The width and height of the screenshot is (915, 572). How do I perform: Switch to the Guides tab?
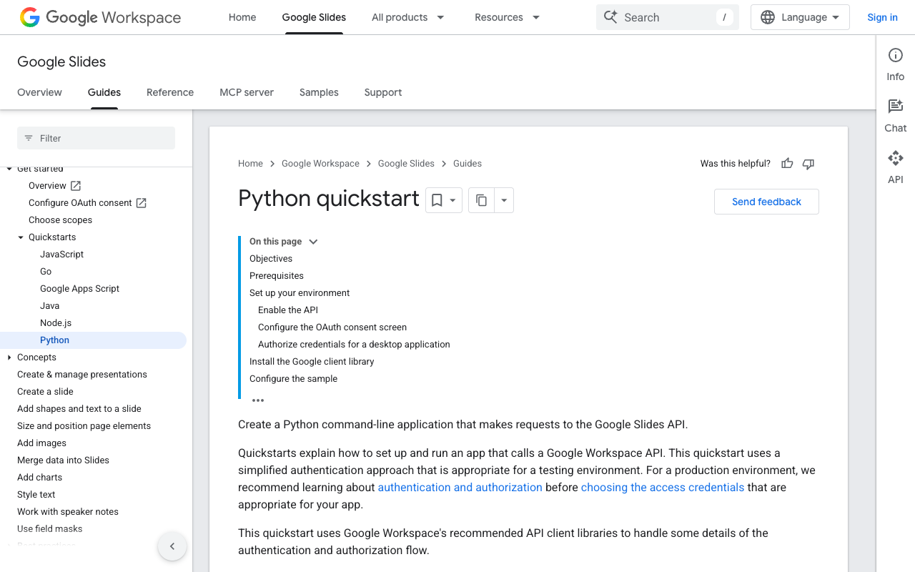point(104,92)
